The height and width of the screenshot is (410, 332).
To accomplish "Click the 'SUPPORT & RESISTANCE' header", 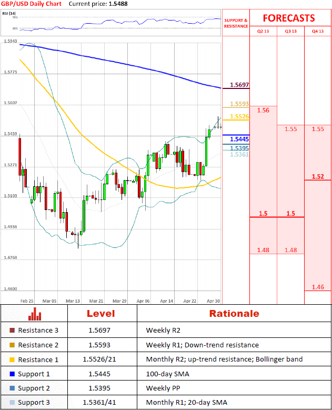I will pyautogui.click(x=236, y=23).
